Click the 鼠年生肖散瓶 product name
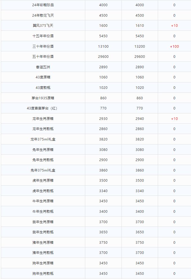This screenshot has width=191, height=279. (x=43, y=232)
